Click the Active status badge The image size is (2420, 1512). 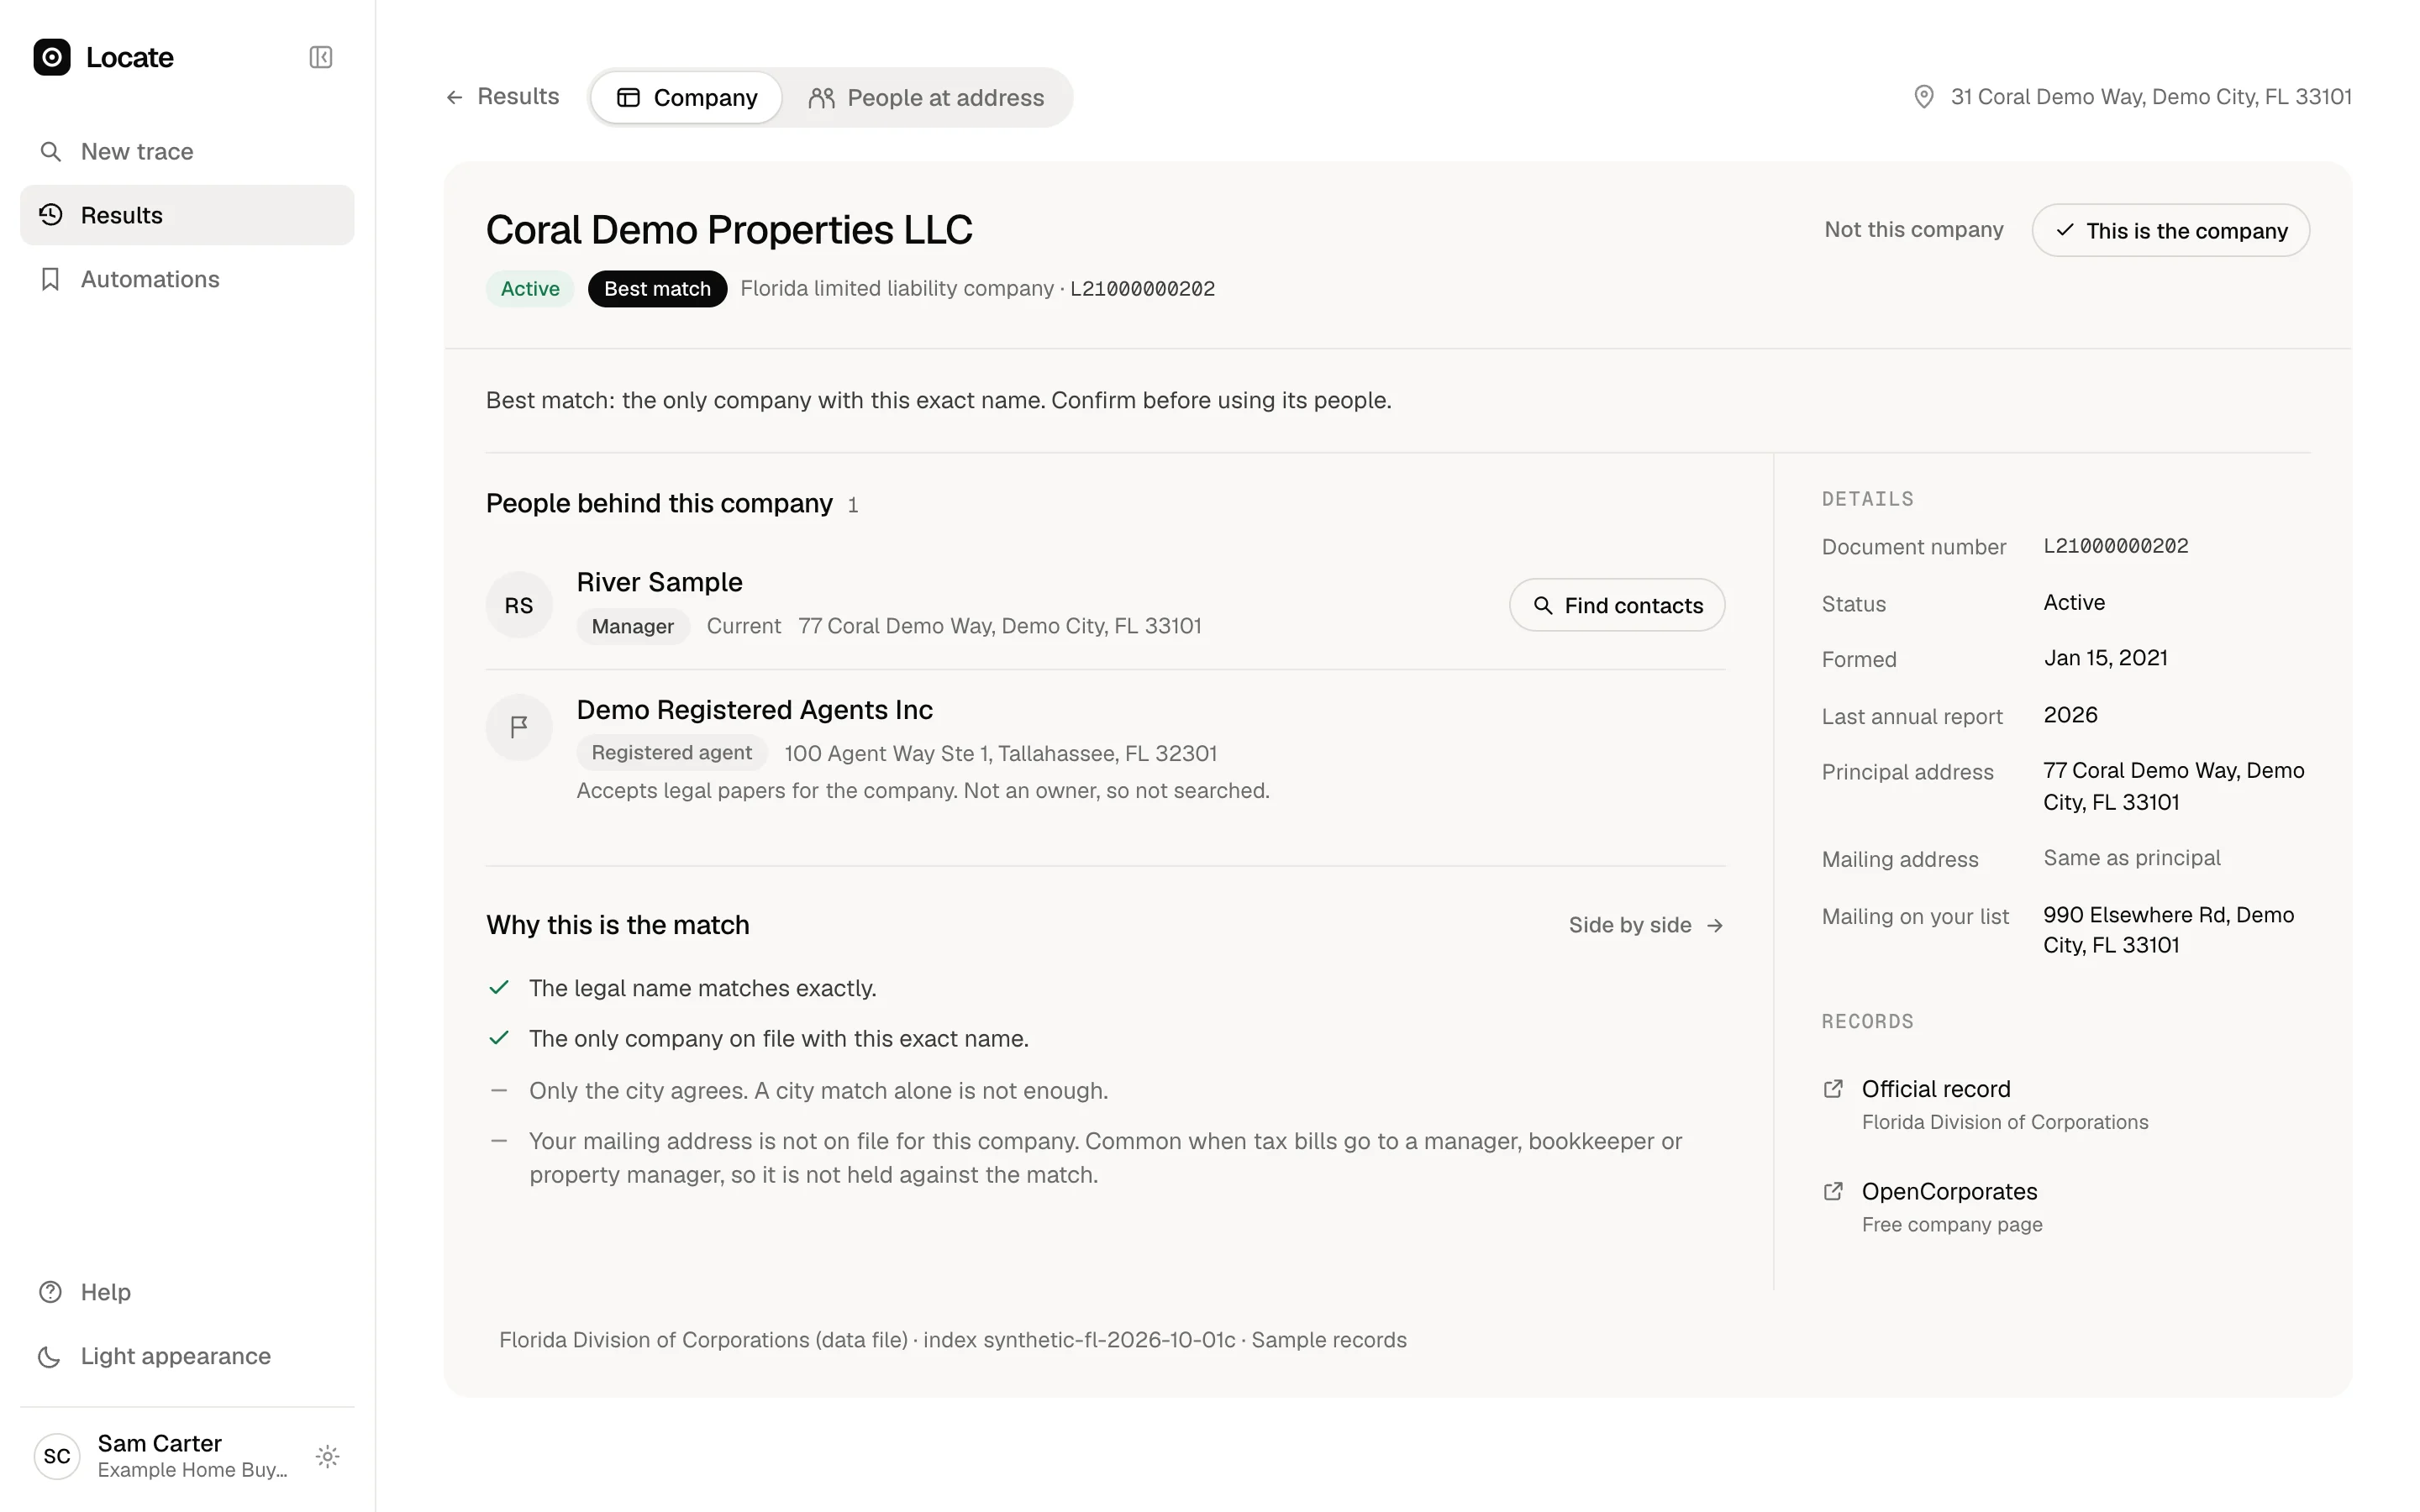pyautogui.click(x=530, y=289)
